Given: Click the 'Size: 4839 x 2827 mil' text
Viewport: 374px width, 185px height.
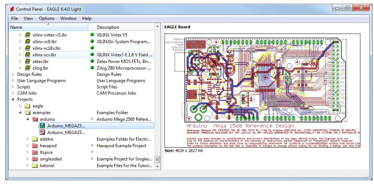Looking at the screenshot, I should tap(184, 150).
